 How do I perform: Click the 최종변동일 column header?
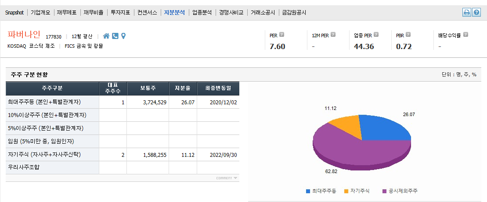218,89
